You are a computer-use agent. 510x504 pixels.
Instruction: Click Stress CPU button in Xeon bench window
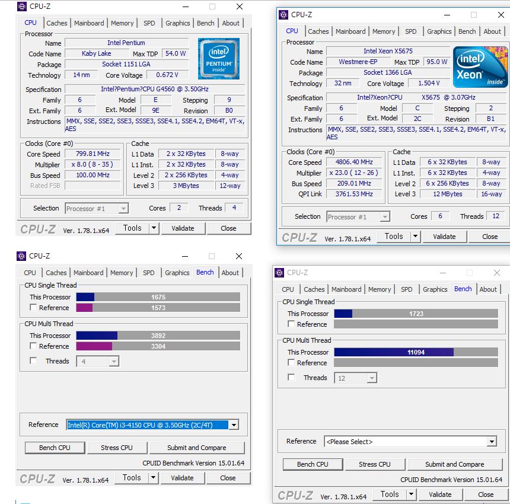[374, 464]
